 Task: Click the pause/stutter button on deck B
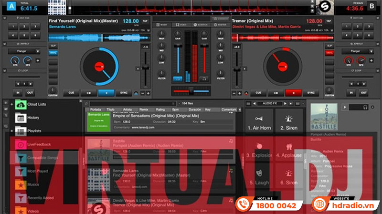point(276,93)
